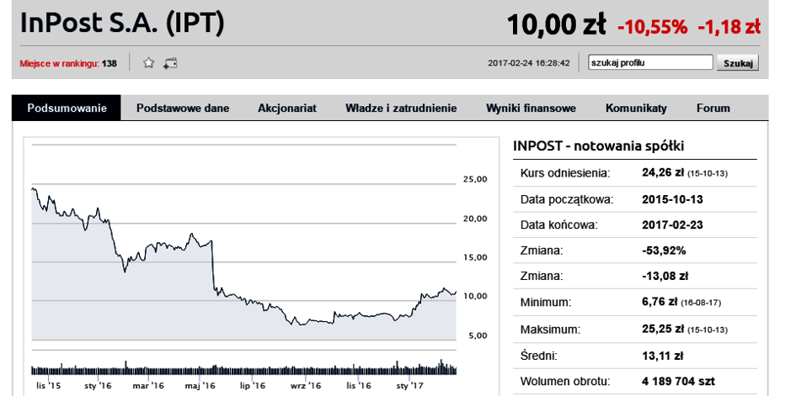
Task: Click the 10,00 price axis label
Action: pos(475,296)
